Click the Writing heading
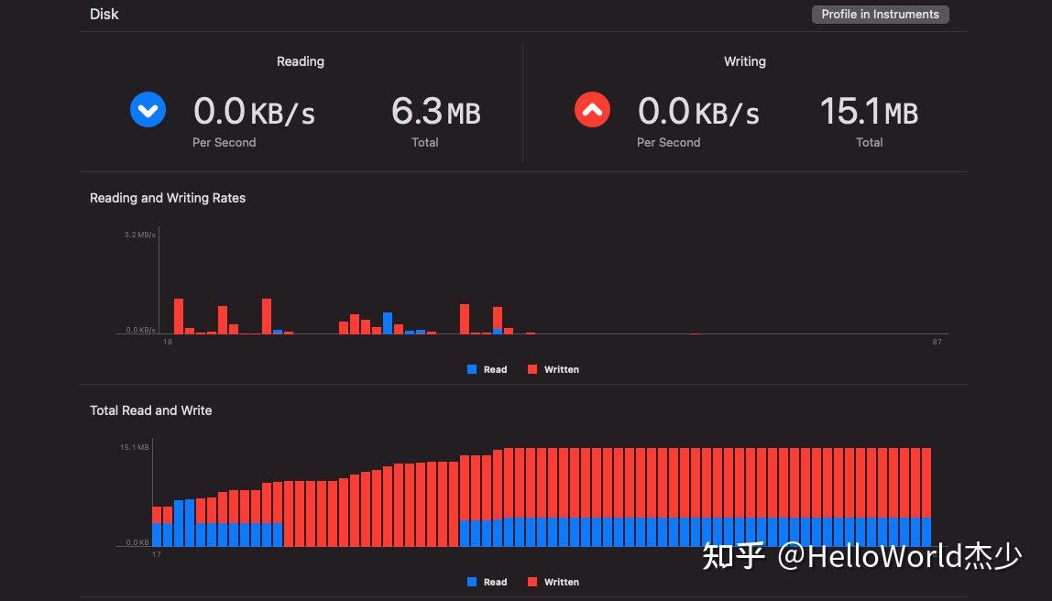Screen dimensions: 1052x601 click(x=745, y=61)
